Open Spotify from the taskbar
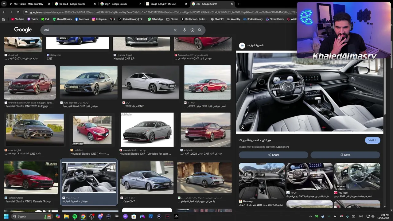 [x=75, y=216]
